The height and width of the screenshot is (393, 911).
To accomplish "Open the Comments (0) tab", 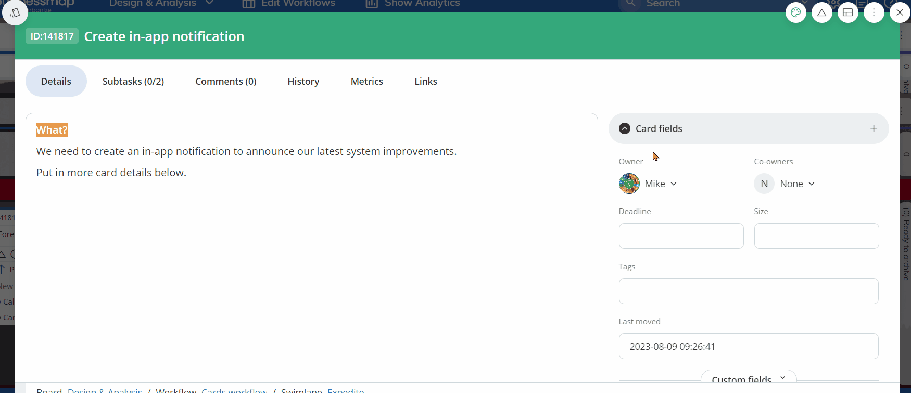I will (226, 81).
